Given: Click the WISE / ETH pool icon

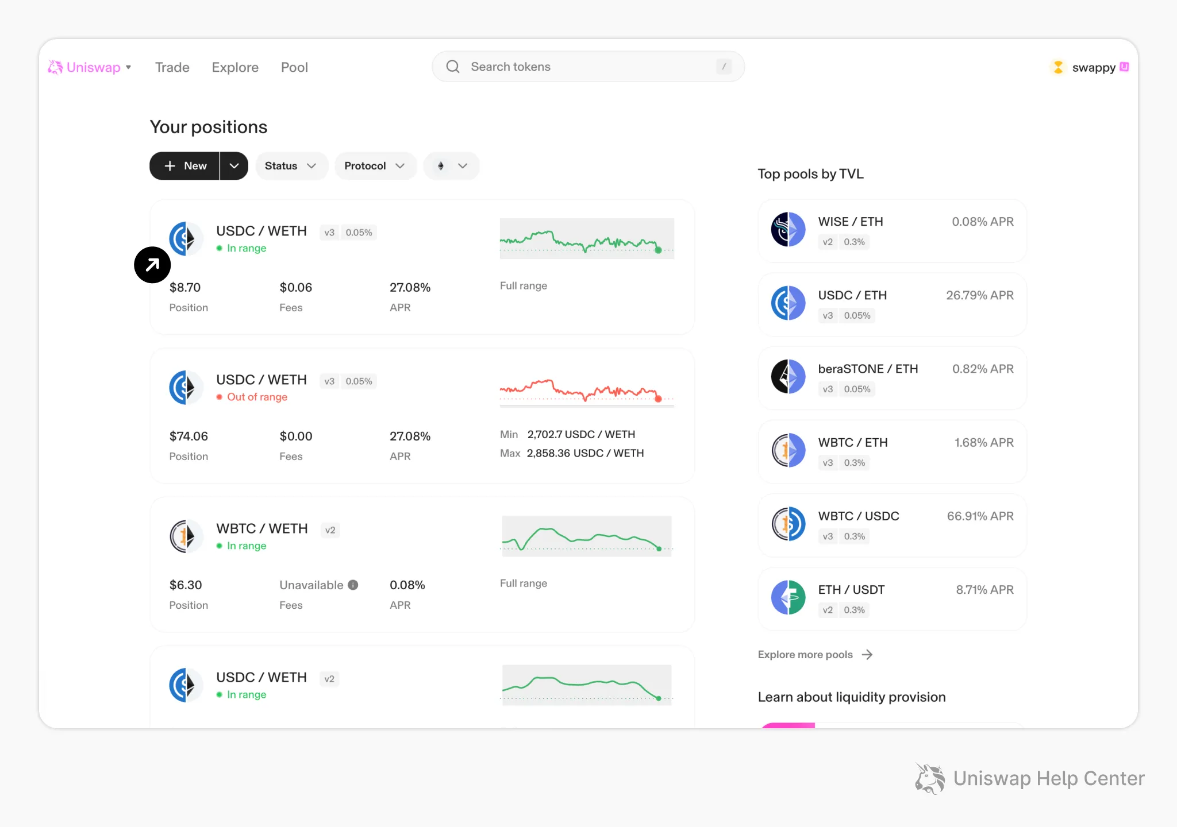Looking at the screenshot, I should (x=788, y=229).
